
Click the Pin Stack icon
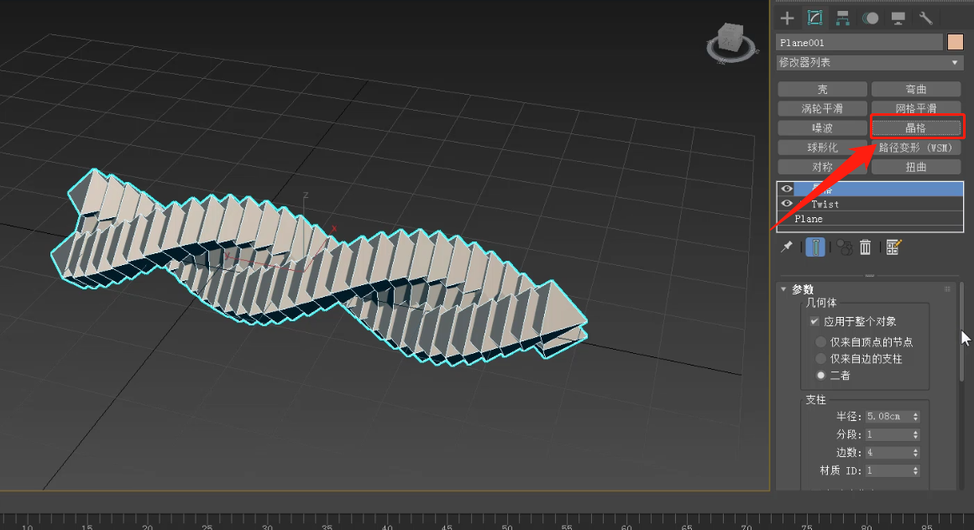pos(787,247)
